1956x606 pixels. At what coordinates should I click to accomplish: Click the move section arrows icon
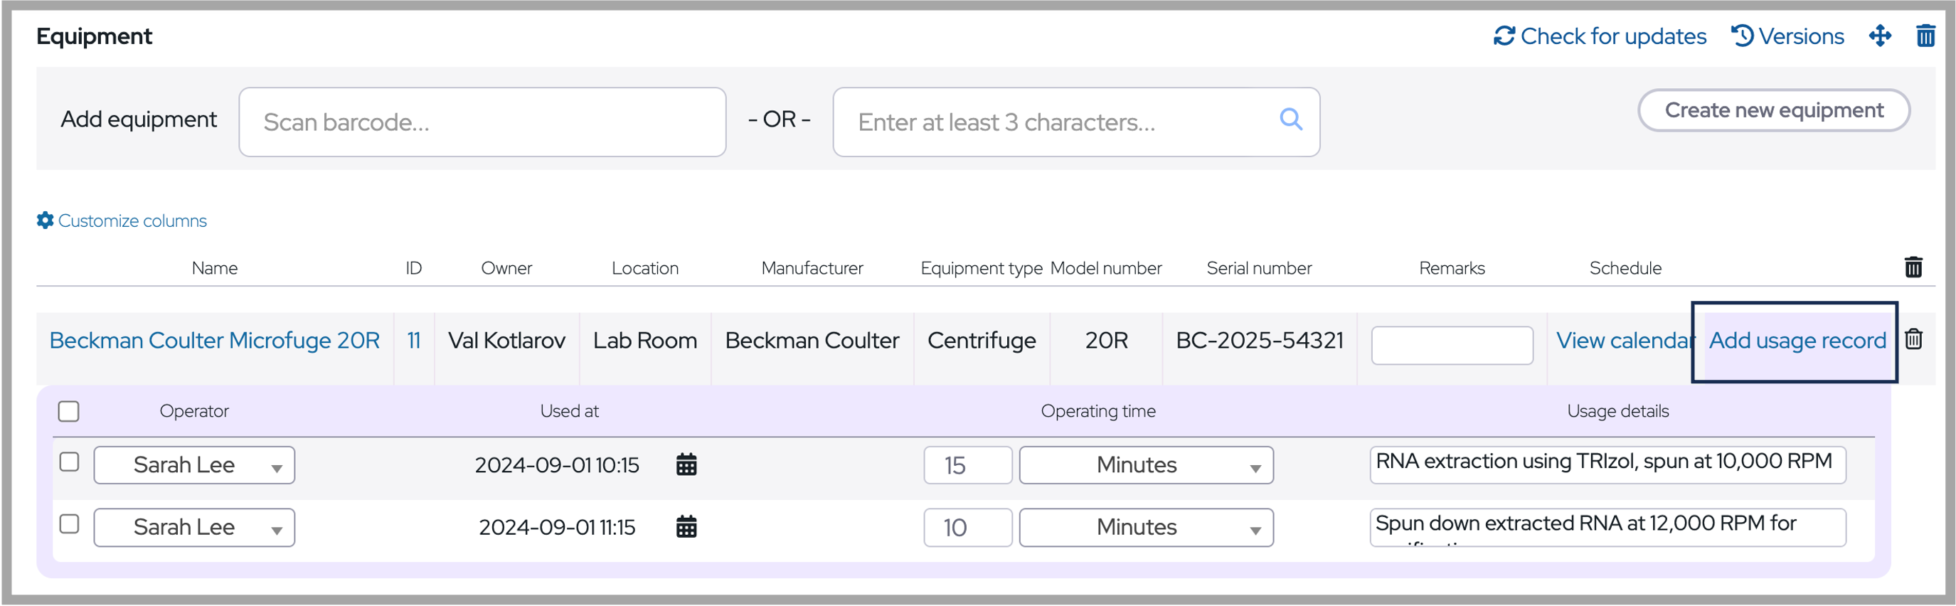(1879, 36)
